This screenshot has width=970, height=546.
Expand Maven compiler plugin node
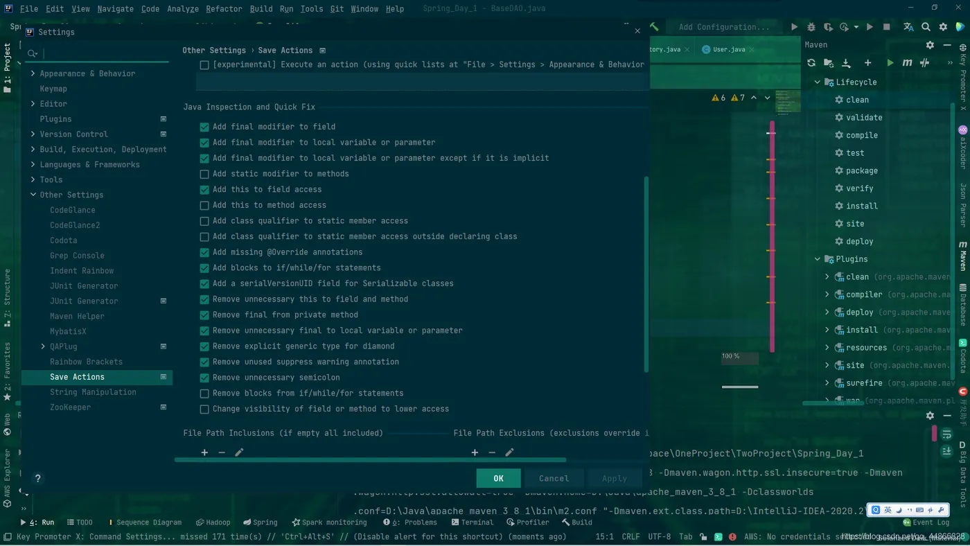point(827,294)
